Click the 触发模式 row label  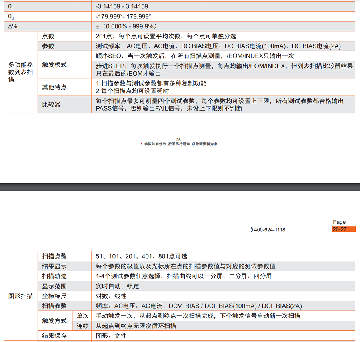pos(54,64)
